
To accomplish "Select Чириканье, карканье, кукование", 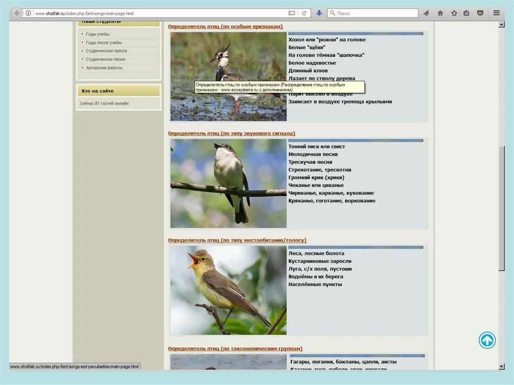I will pyautogui.click(x=331, y=193).
